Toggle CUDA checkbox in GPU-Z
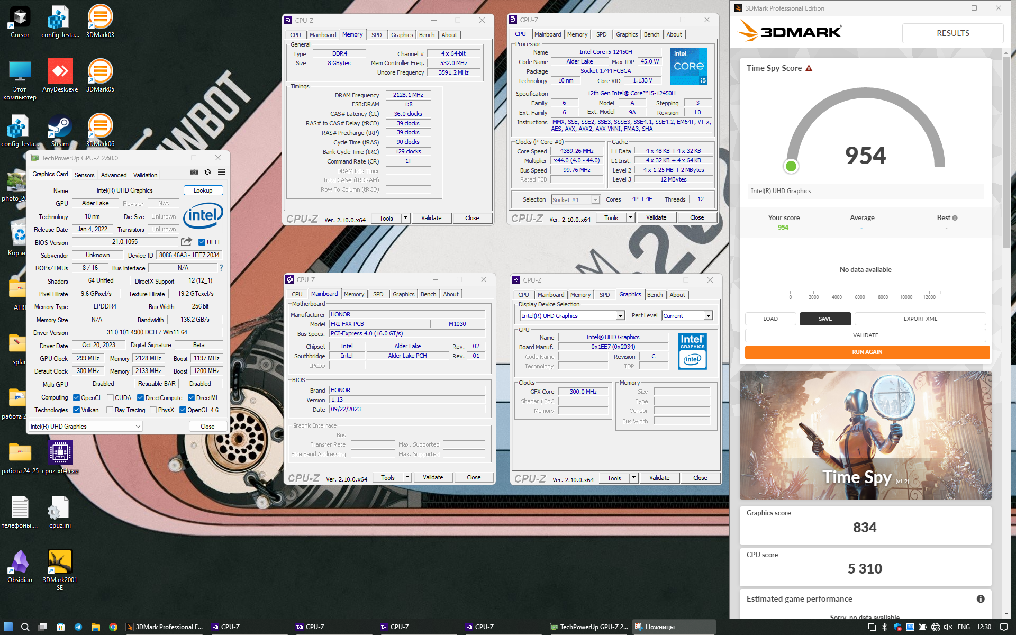 coord(110,398)
